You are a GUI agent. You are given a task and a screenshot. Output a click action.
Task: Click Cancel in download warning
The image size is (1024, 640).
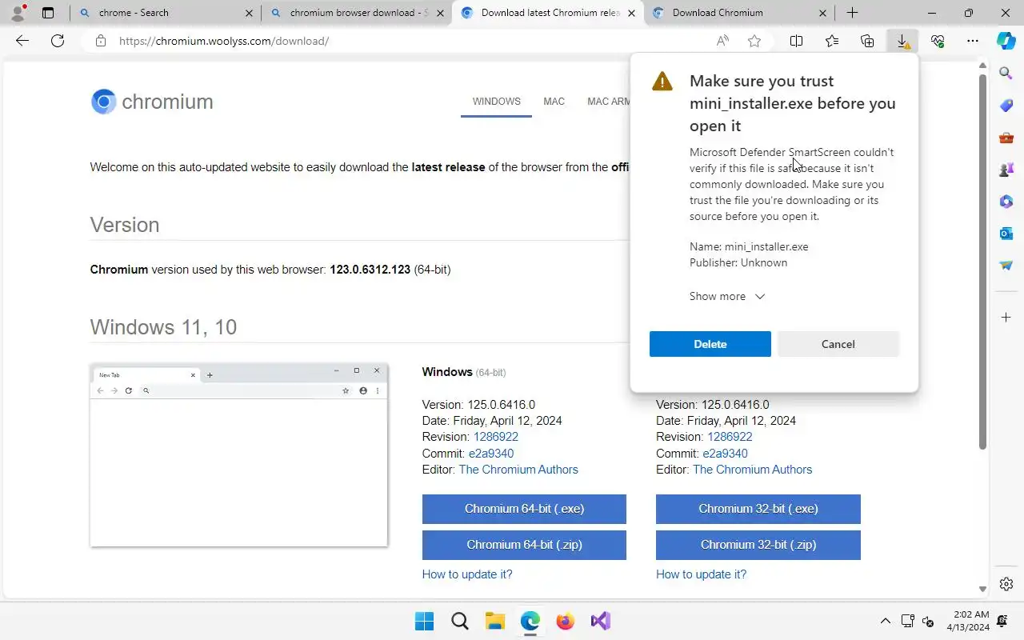click(838, 344)
